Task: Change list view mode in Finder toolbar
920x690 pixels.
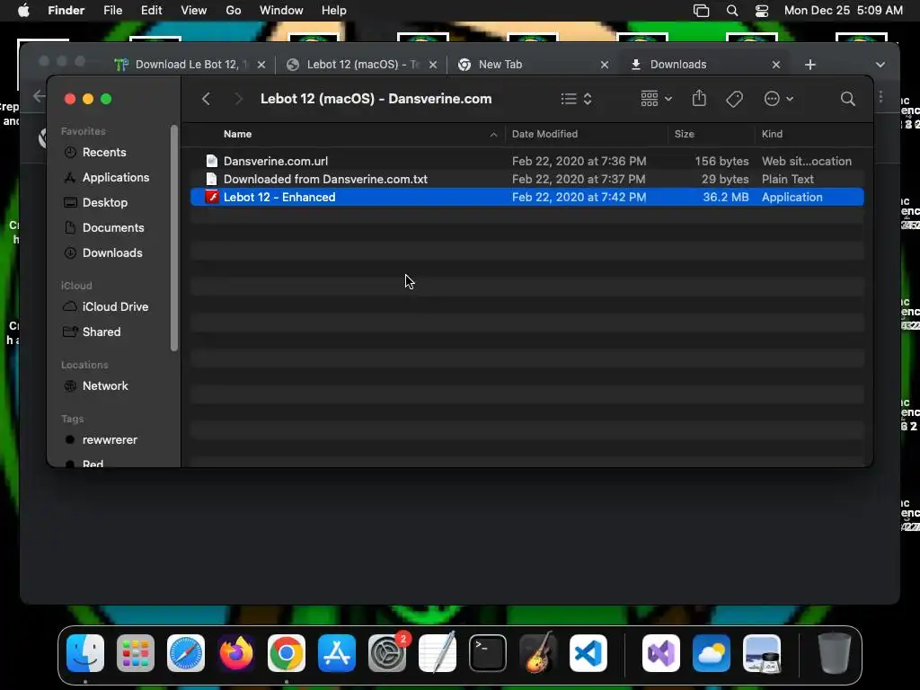Action: (576, 99)
